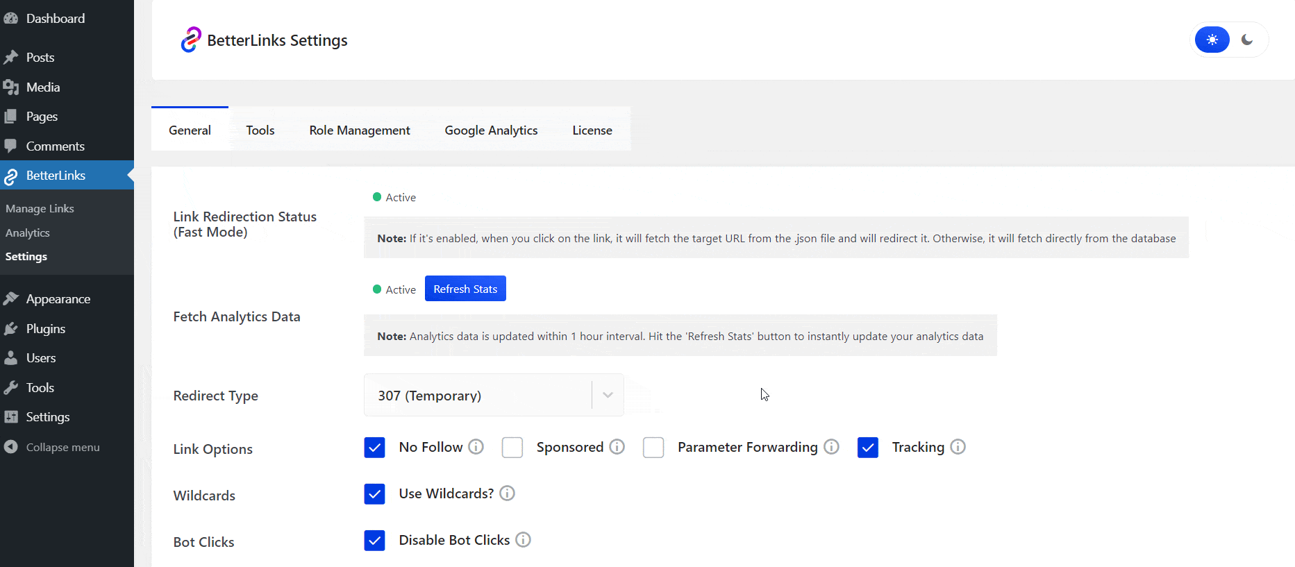
Task: Click the info icon next to Parameter Forwarding
Action: tap(832, 447)
